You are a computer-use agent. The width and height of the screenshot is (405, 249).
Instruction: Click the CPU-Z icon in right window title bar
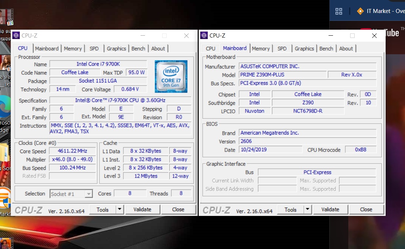pyautogui.click(x=204, y=36)
